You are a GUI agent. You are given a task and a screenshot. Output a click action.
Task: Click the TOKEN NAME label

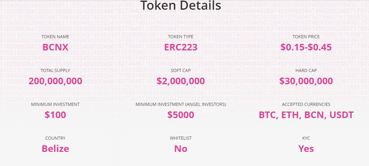55,37
